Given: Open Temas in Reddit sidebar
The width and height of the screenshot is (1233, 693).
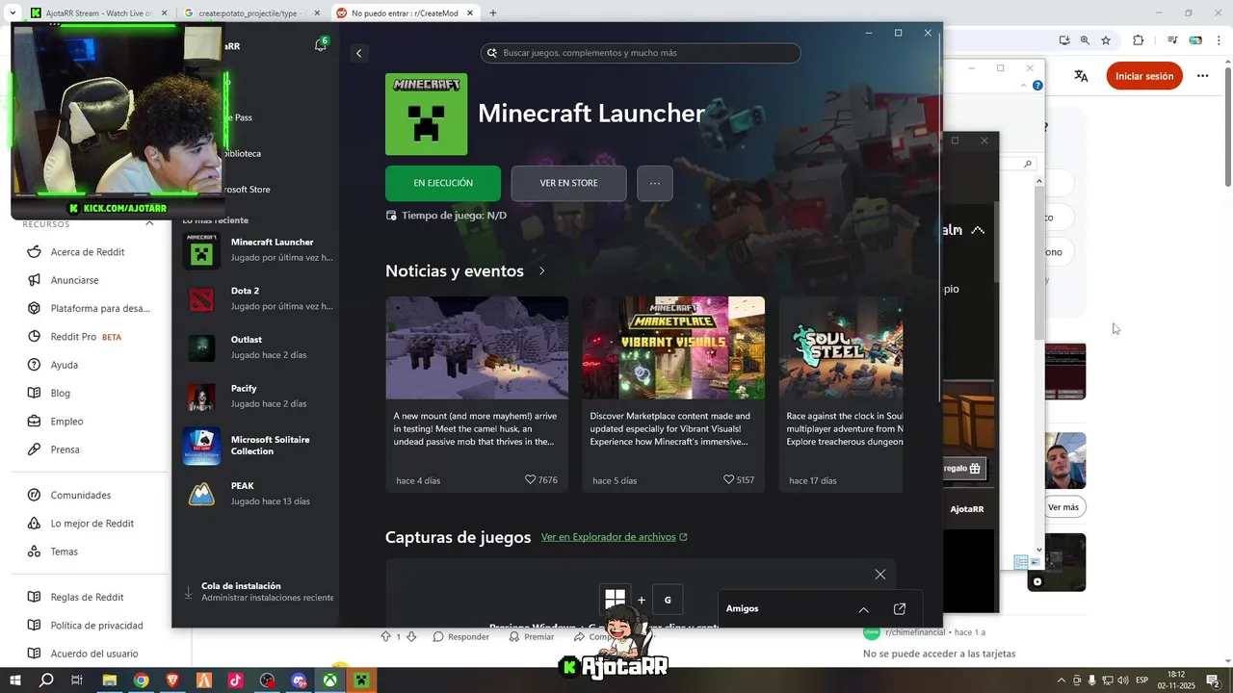Looking at the screenshot, I should 64,552.
